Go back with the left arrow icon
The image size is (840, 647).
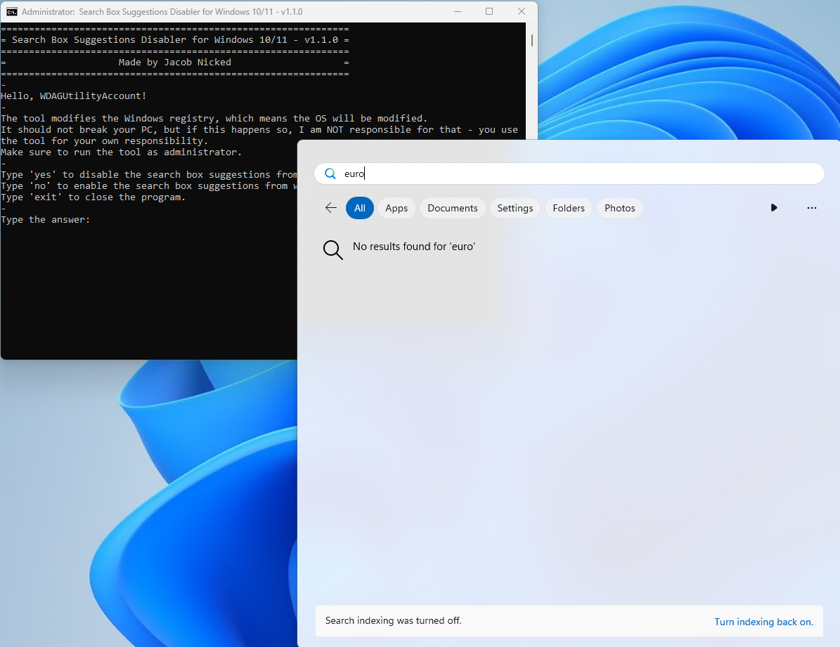(x=331, y=208)
